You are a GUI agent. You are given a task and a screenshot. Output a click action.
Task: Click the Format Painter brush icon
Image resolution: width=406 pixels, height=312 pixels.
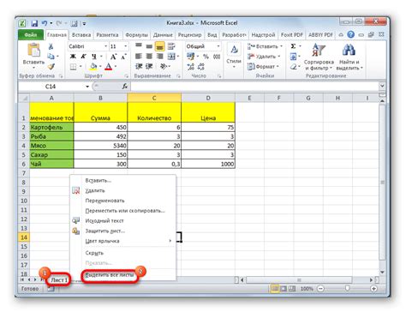(51, 67)
